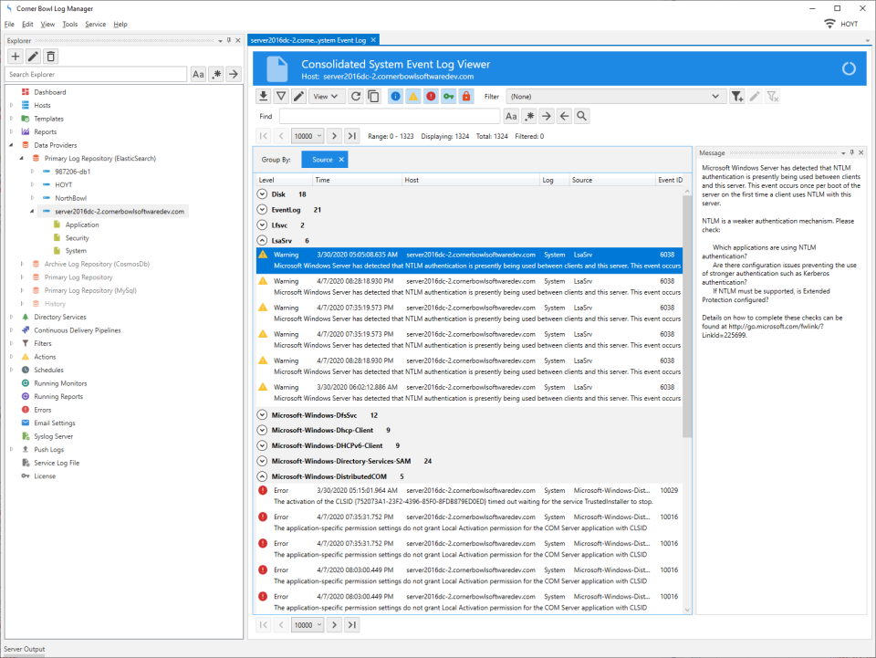Toggle match case (Aa) next to Find
The width and height of the screenshot is (876, 658).
[511, 116]
